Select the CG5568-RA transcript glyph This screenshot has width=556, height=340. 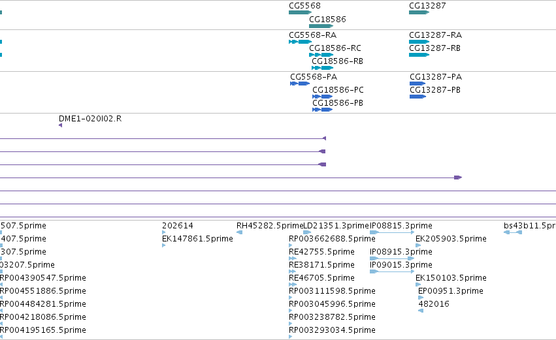[x=300, y=42]
